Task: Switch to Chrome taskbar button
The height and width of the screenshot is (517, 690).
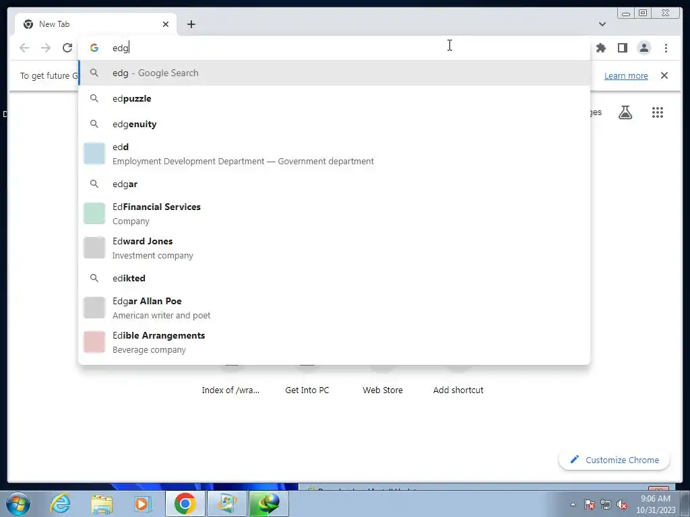Action: click(x=185, y=504)
